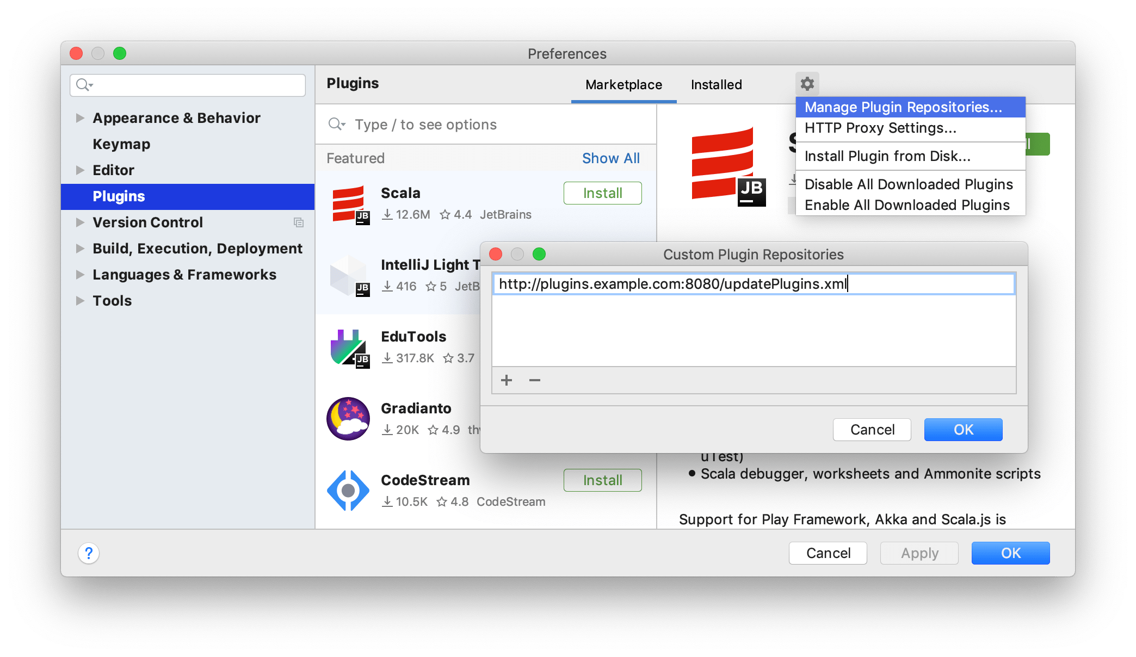Click the help question mark icon
1136x657 pixels.
(88, 553)
